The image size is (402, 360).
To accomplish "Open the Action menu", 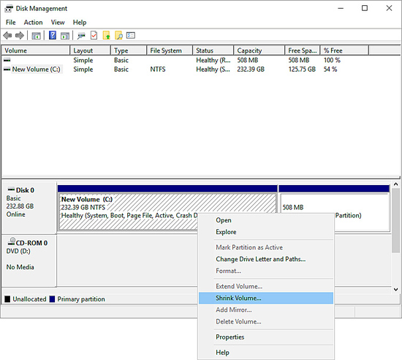I will [x=34, y=23].
